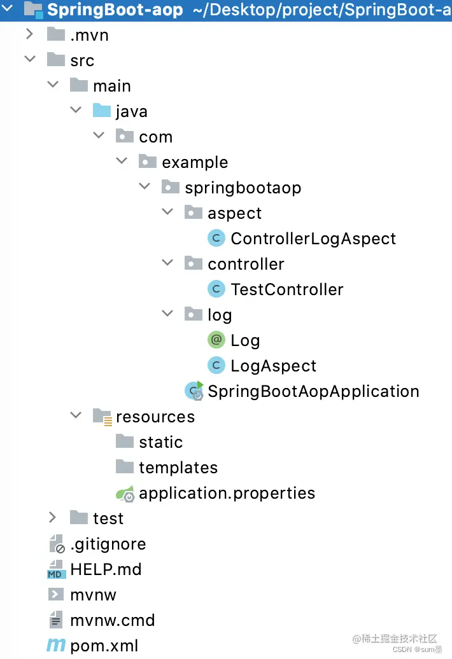The image size is (452, 659).
Task: Collapse the resources folder arrow
Action: [x=76, y=417]
